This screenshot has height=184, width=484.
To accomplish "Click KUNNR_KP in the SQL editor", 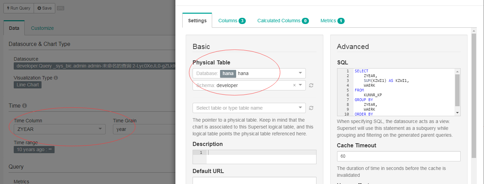I will (373, 95).
